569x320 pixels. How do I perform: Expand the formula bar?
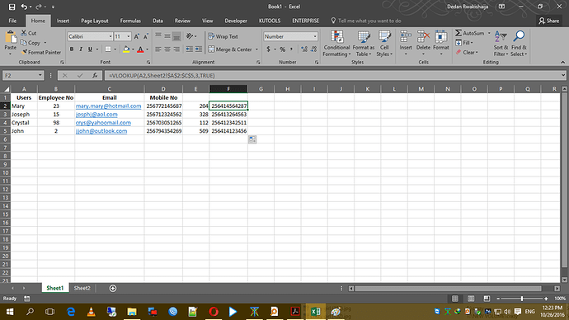click(x=563, y=76)
